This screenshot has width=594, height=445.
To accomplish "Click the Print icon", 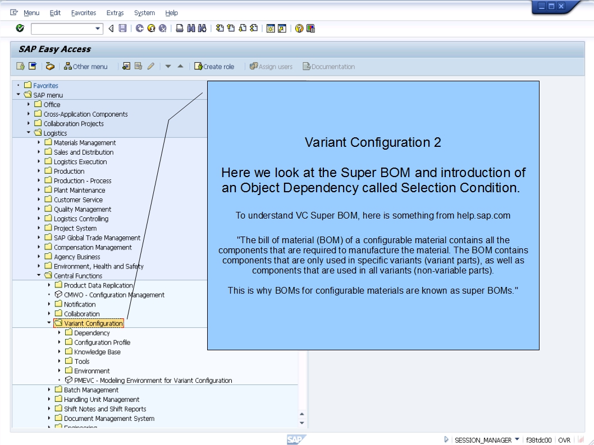I will (x=180, y=29).
